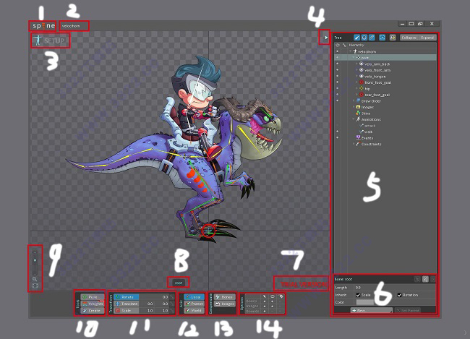Click the SETUP mode indicator
Screen dimensions: 470x339
(x=51, y=40)
